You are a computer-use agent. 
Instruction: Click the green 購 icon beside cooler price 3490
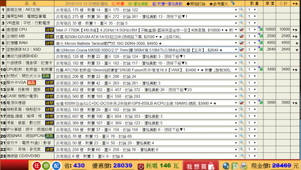click(x=261, y=69)
